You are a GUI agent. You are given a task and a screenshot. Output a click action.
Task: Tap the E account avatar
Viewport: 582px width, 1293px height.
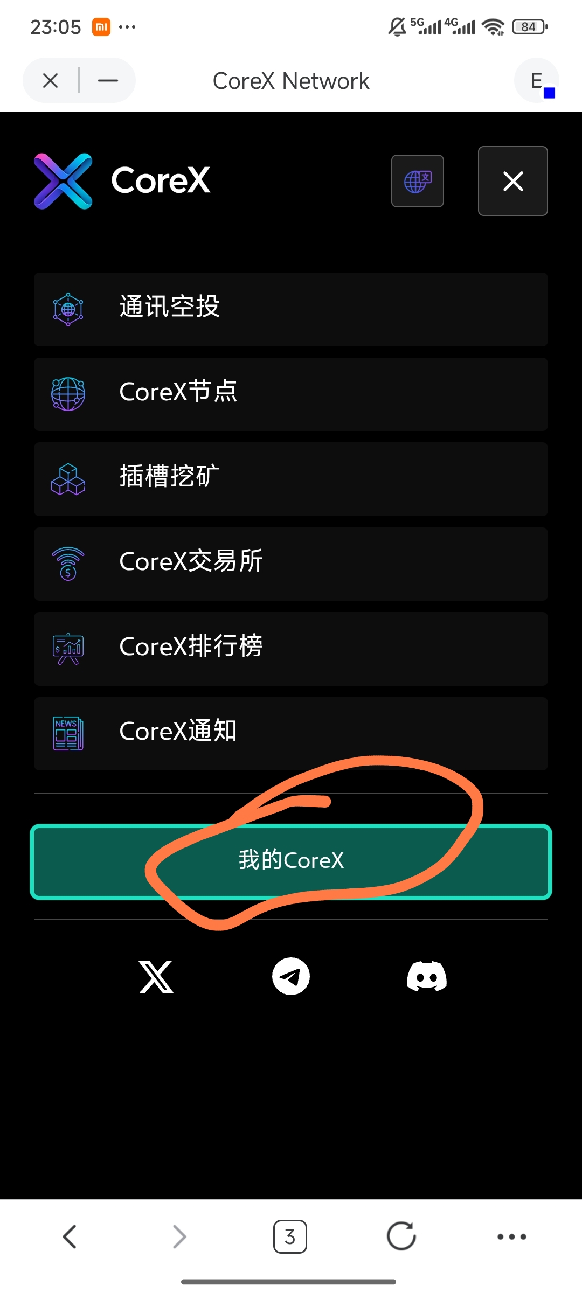(537, 81)
